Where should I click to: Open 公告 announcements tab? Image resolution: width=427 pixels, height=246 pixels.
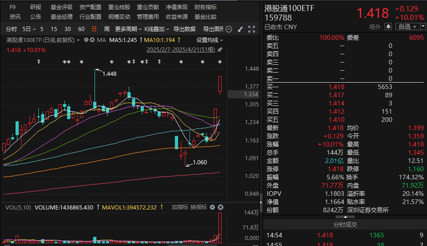(x=36, y=17)
